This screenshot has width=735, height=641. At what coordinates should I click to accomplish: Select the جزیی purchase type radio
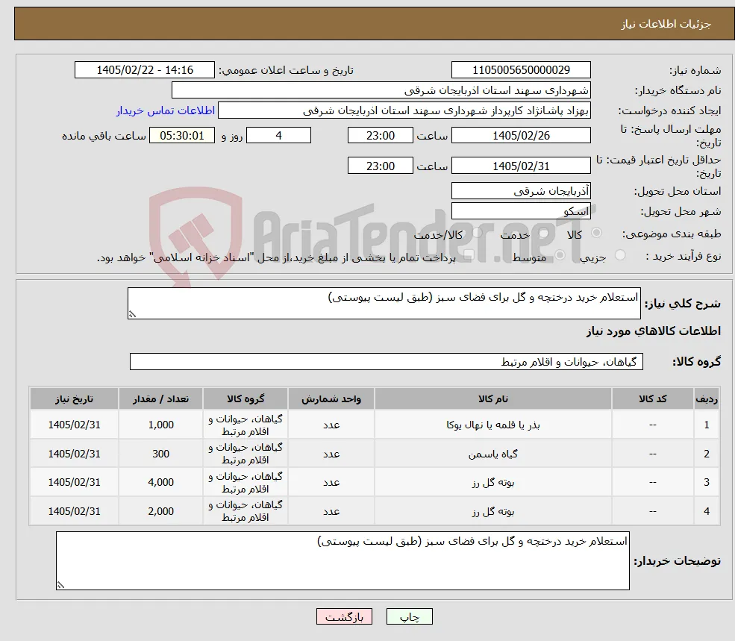[x=619, y=255]
